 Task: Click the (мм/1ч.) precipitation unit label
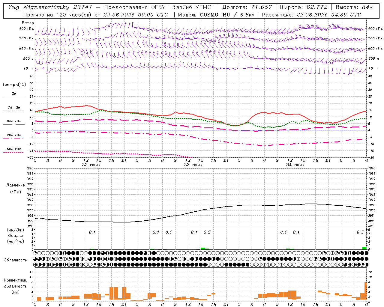point(16,241)
